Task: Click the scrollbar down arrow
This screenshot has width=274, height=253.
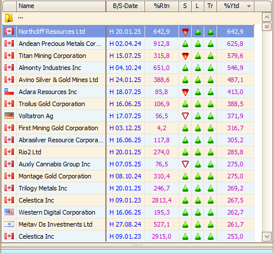Action: [267, 236]
